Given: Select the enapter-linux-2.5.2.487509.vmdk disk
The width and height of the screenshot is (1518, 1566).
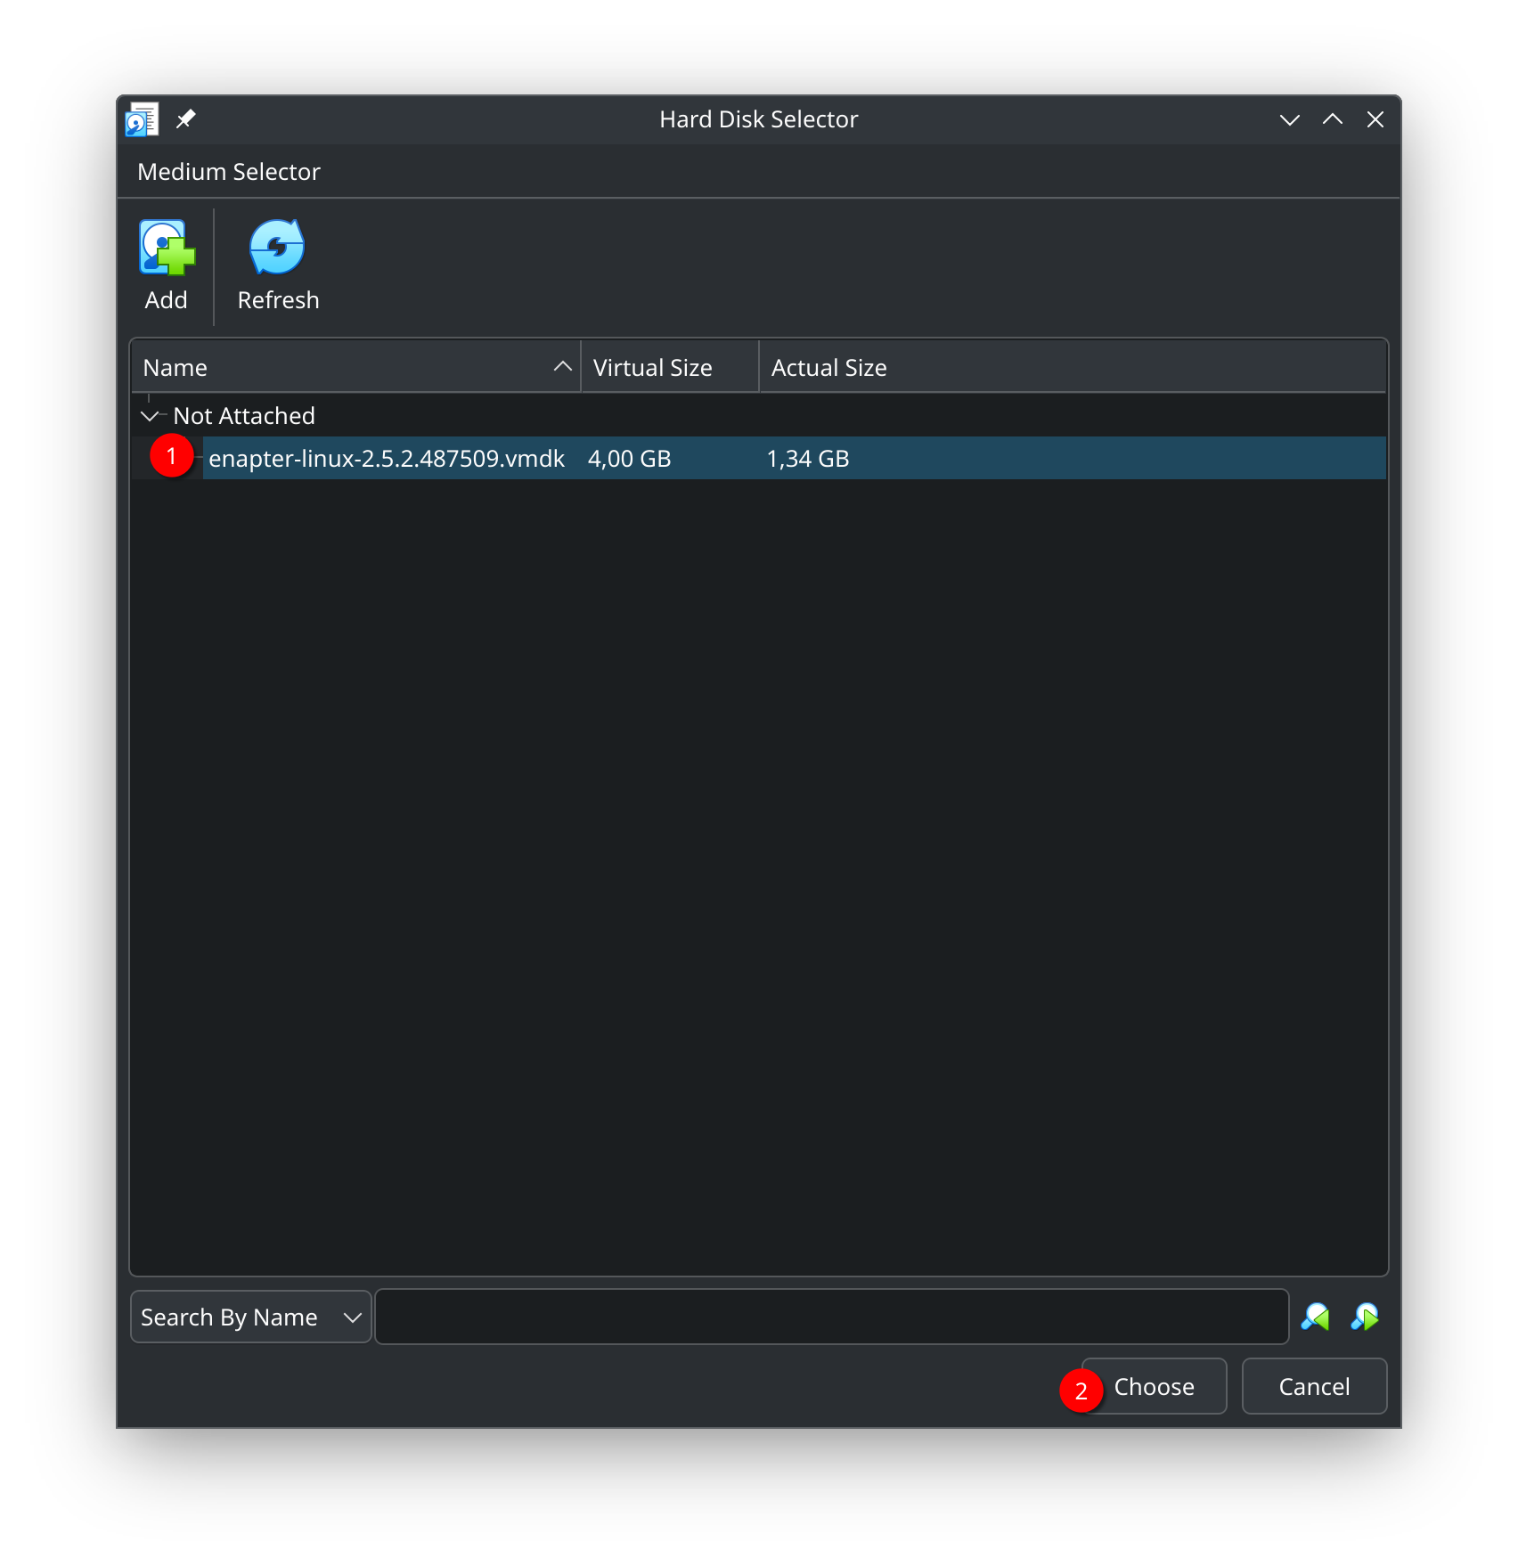Looking at the screenshot, I should click(x=386, y=458).
